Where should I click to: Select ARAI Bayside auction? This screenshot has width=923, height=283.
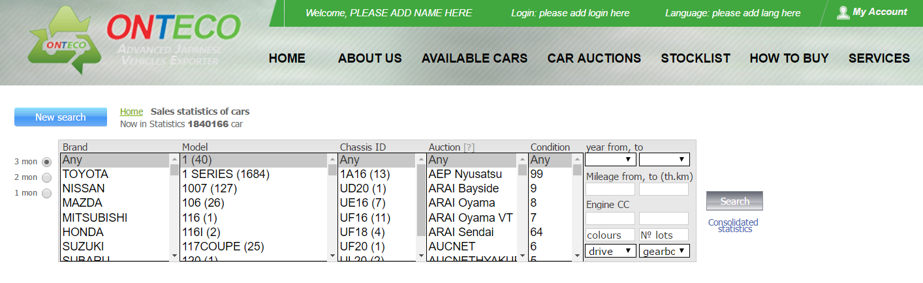pos(472,188)
